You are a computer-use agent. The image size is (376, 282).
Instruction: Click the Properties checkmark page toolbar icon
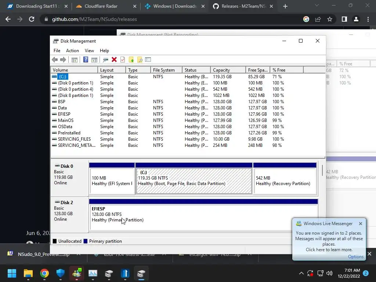pos(123,60)
